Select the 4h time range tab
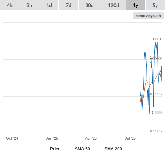165x158 pixels. pyautogui.click(x=10, y=5)
